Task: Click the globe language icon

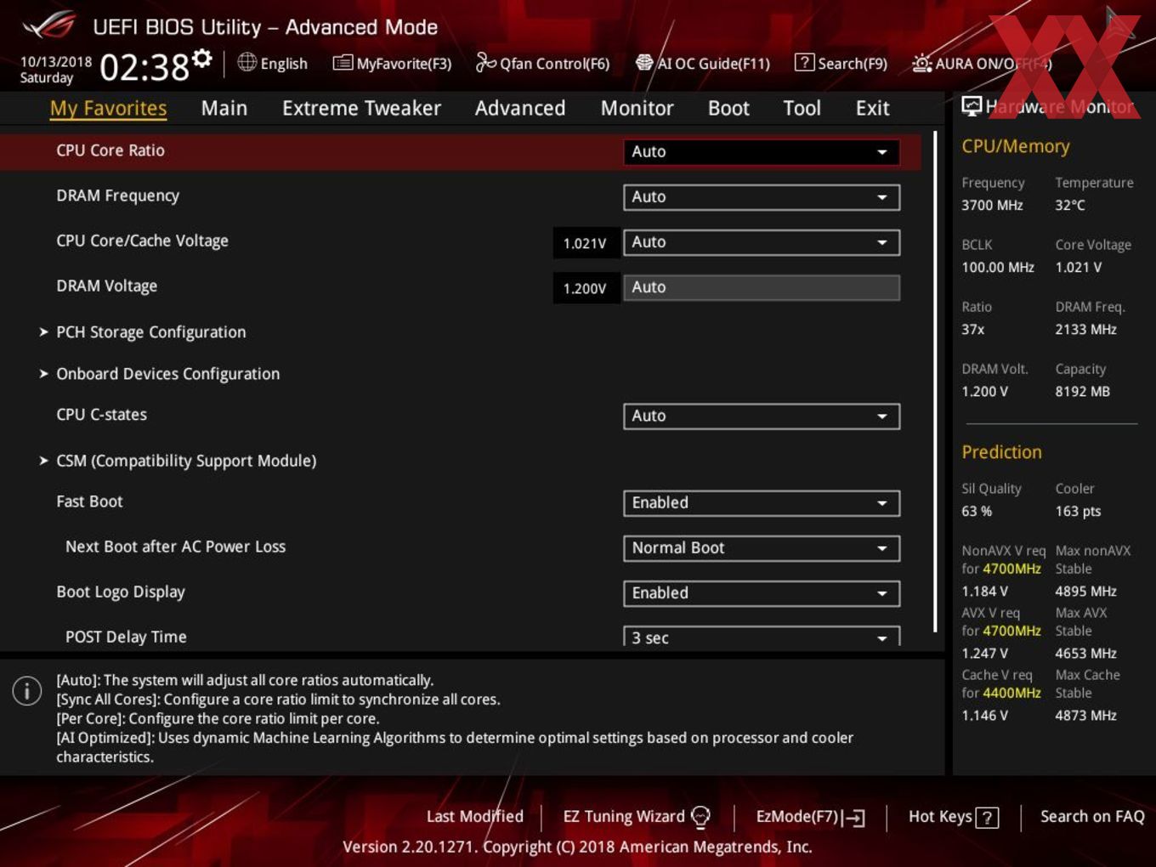Action: (246, 62)
